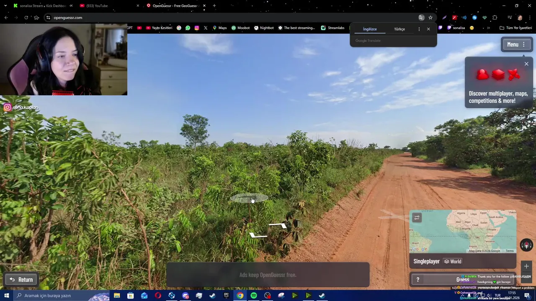
Task: Place a guess on the world mini-map
Action: pos(463,231)
